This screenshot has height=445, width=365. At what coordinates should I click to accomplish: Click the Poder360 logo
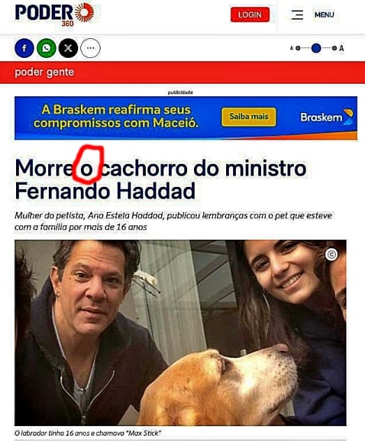click(54, 14)
